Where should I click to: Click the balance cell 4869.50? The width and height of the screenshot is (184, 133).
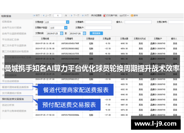coord(124,54)
